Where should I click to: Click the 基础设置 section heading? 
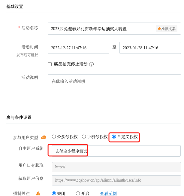tap(15, 7)
